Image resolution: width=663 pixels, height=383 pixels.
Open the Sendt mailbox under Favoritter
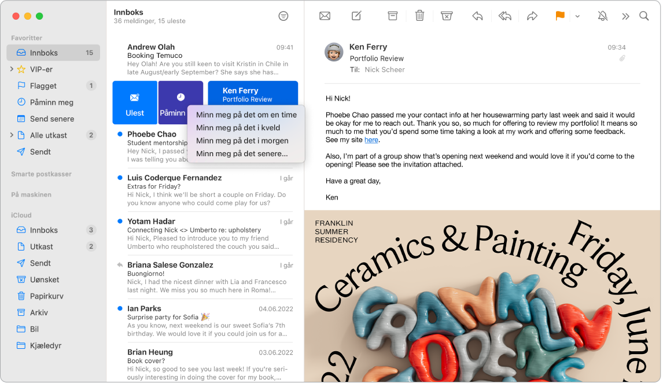(x=53, y=152)
